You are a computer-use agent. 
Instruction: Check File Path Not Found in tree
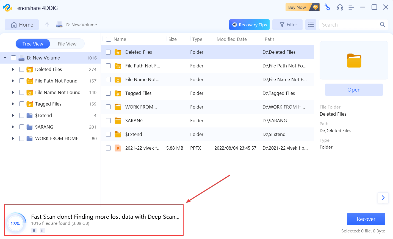point(22,81)
